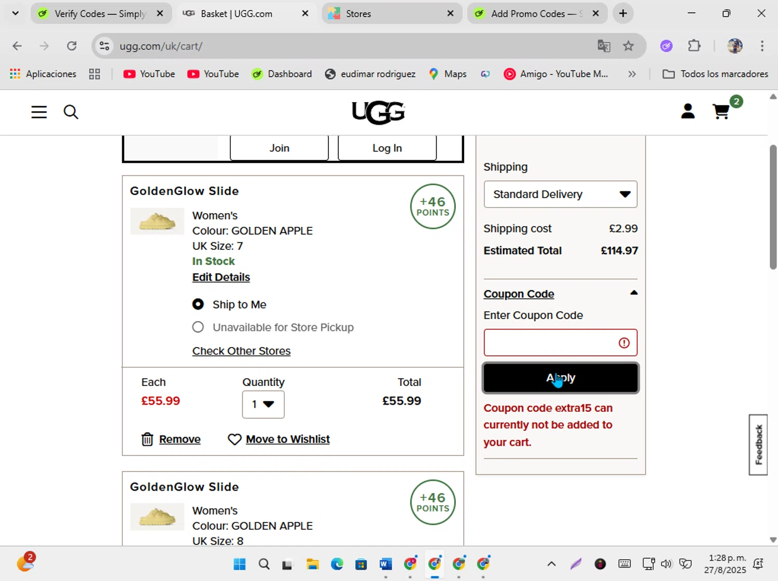
Task: Click the Enter Coupon Code input field
Action: (x=561, y=343)
